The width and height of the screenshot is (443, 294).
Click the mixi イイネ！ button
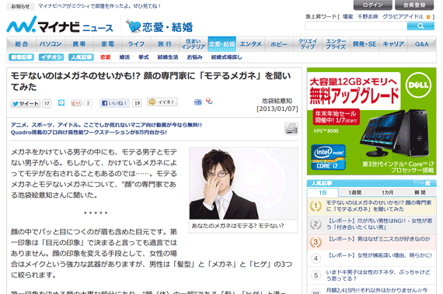point(162,102)
